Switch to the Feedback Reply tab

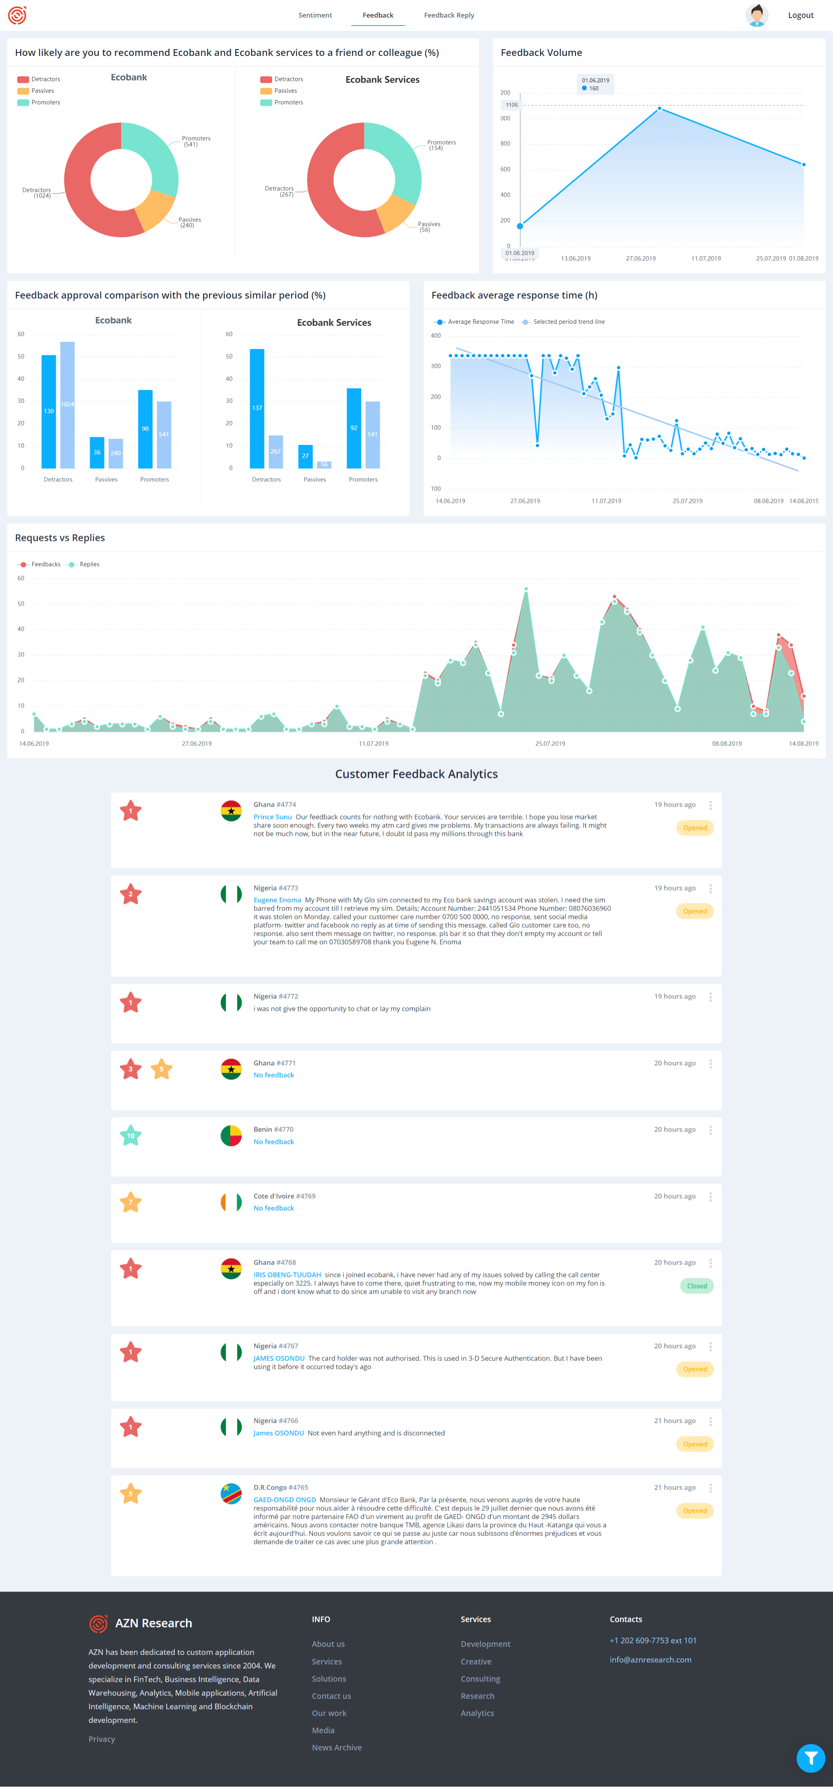click(x=449, y=15)
